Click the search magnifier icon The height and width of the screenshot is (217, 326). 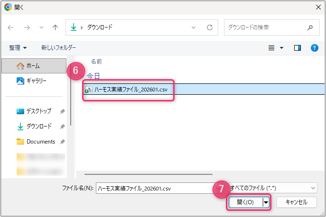pyautogui.click(x=310, y=27)
